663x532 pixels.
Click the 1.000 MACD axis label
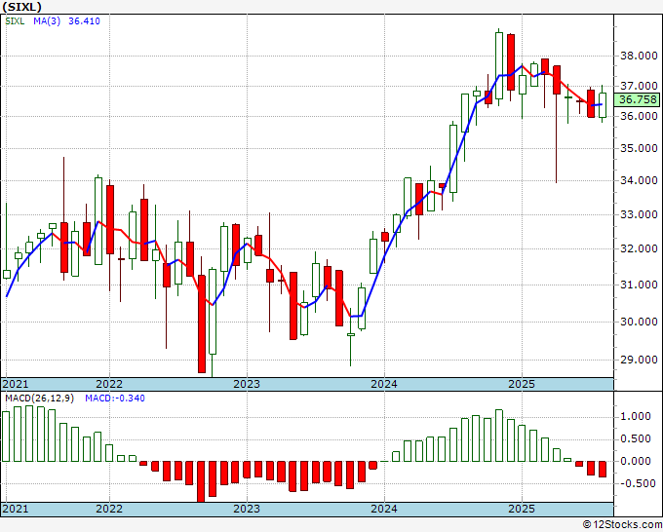(636, 417)
